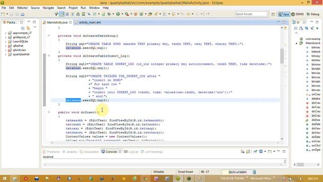Click the Open Console icon
Image resolution: width=323 pixels, height=182 pixels.
(270, 152)
